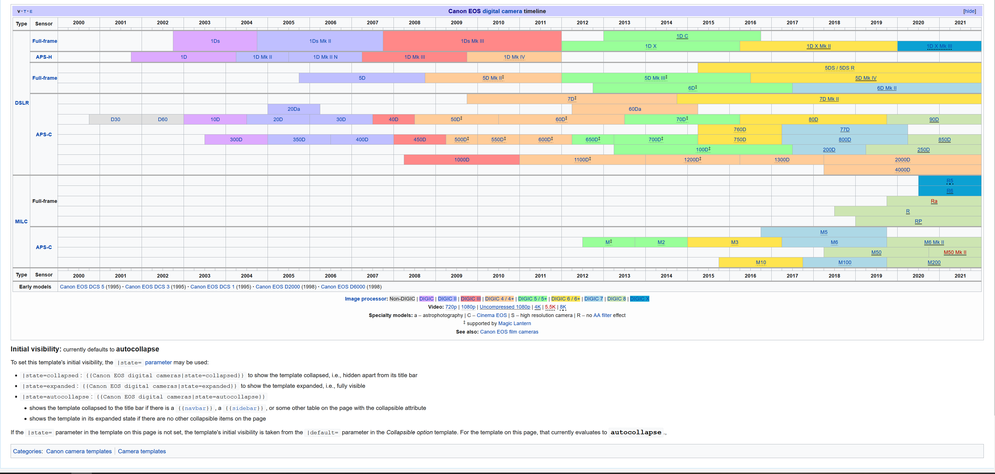Open the 80D camera link

point(813,119)
